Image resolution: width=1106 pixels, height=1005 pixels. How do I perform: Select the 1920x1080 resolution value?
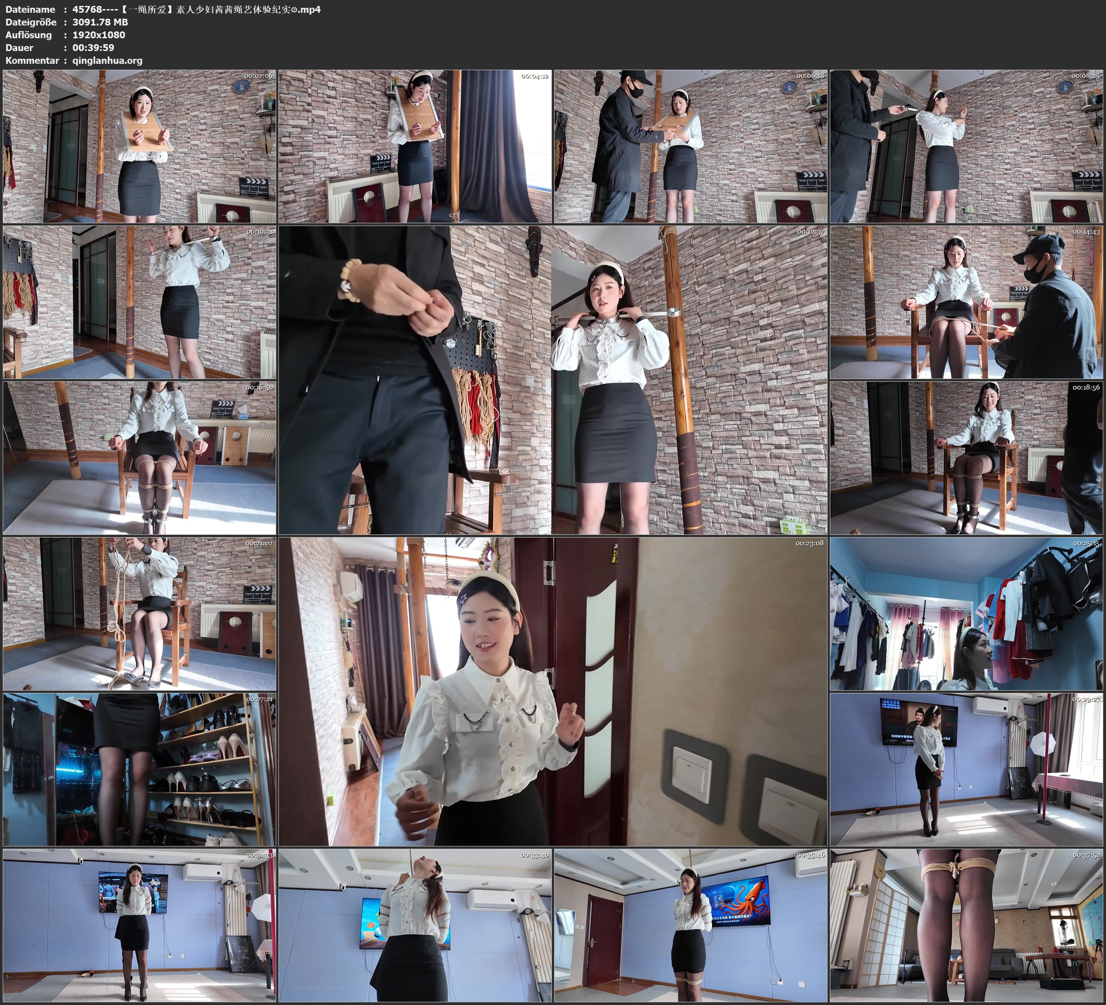(99, 35)
